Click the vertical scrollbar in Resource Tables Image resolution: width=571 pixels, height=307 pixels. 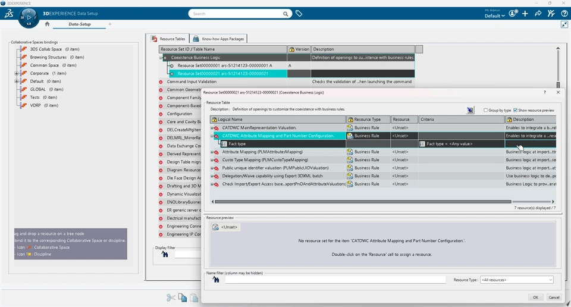click(558, 85)
